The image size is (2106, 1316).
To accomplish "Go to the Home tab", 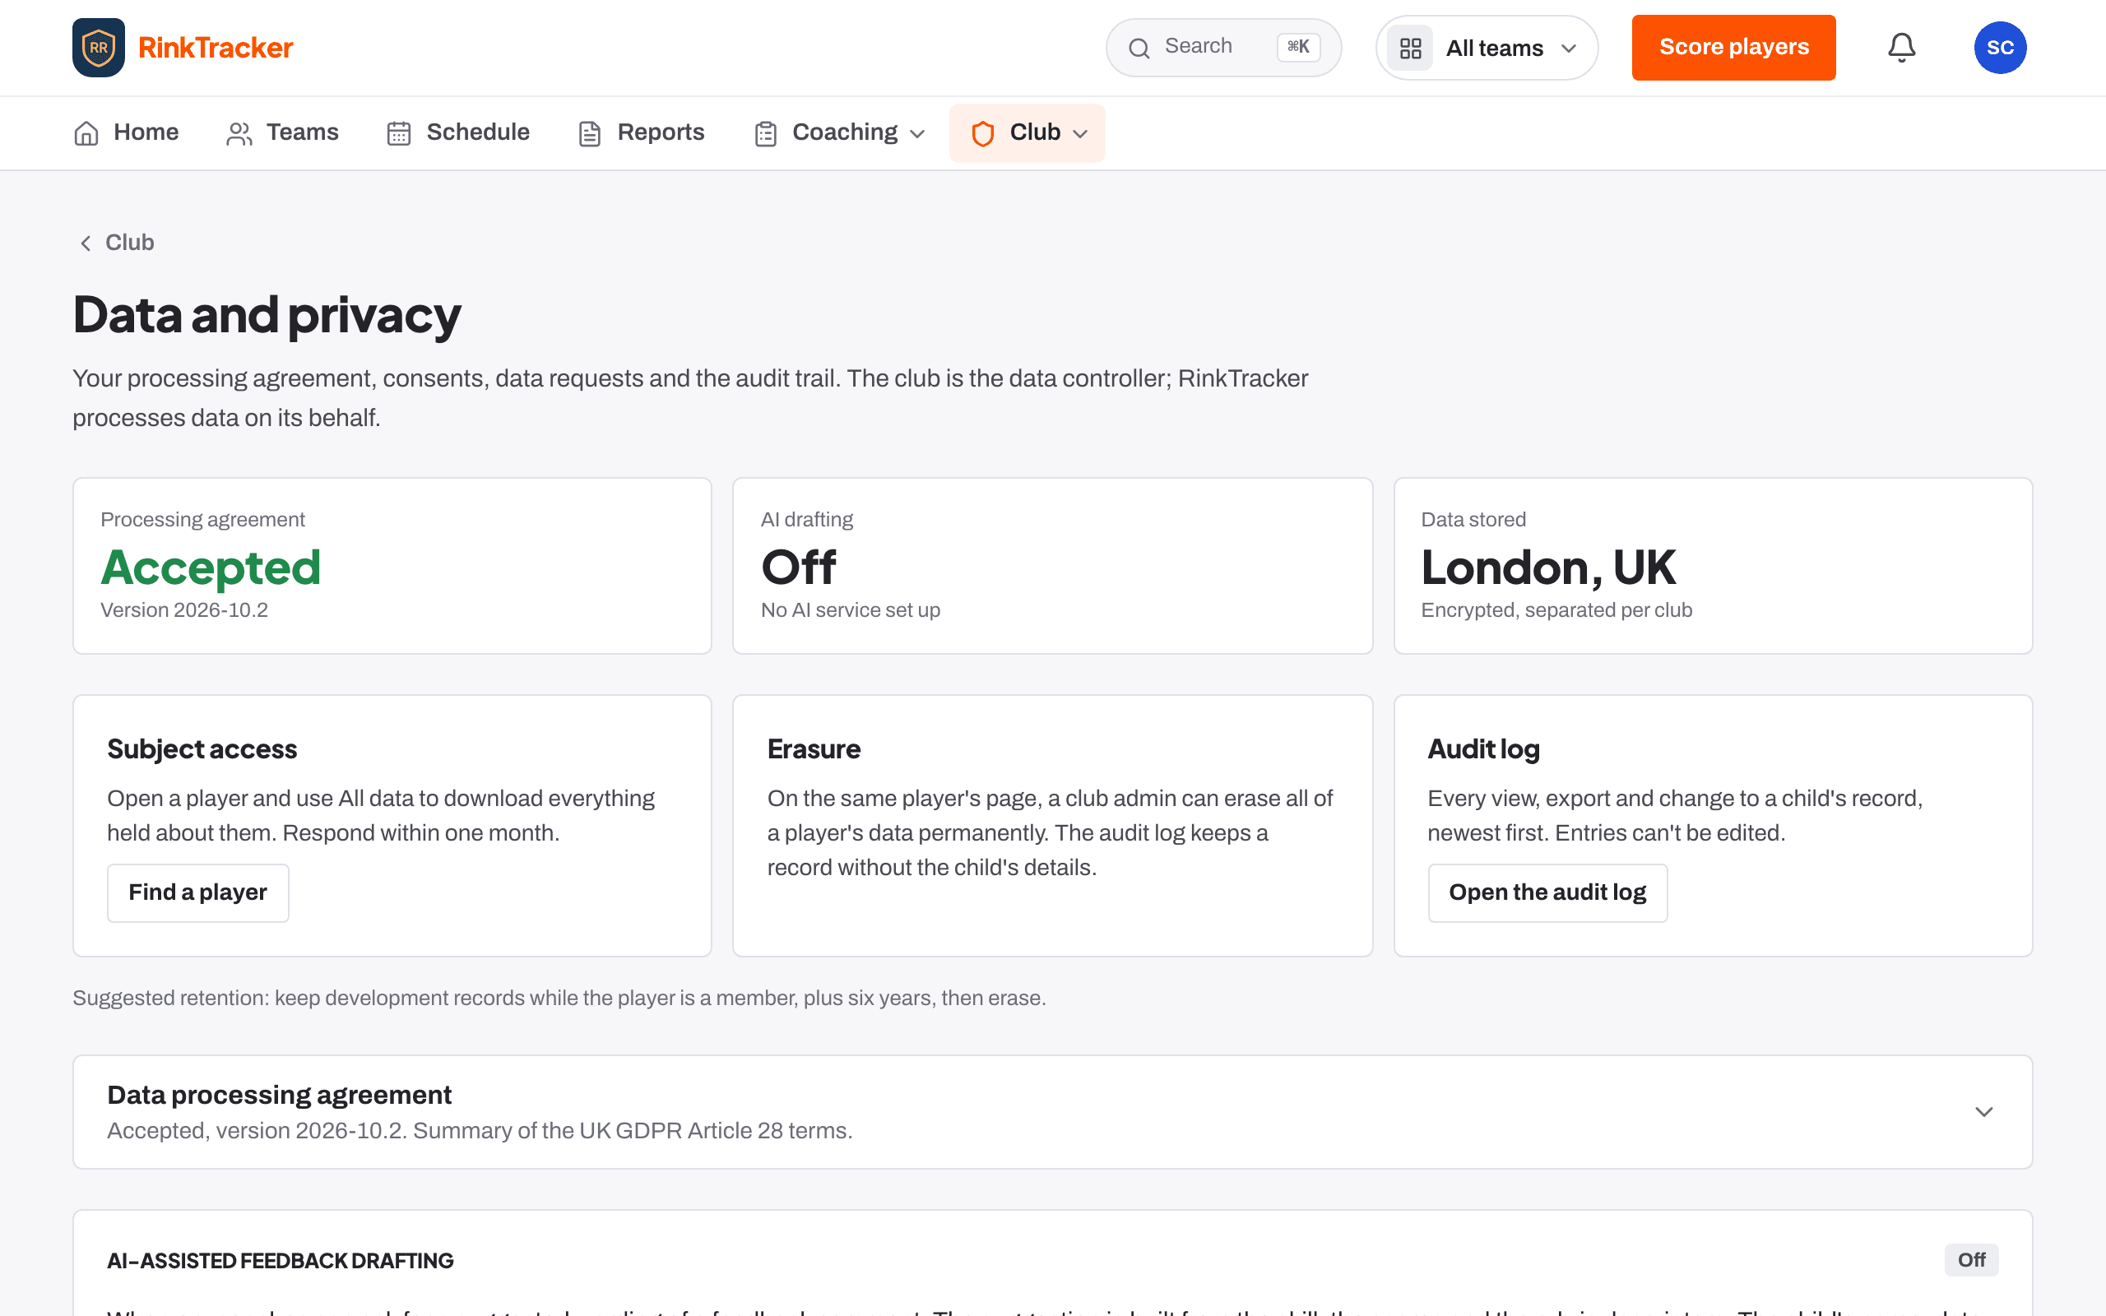I will [126, 132].
